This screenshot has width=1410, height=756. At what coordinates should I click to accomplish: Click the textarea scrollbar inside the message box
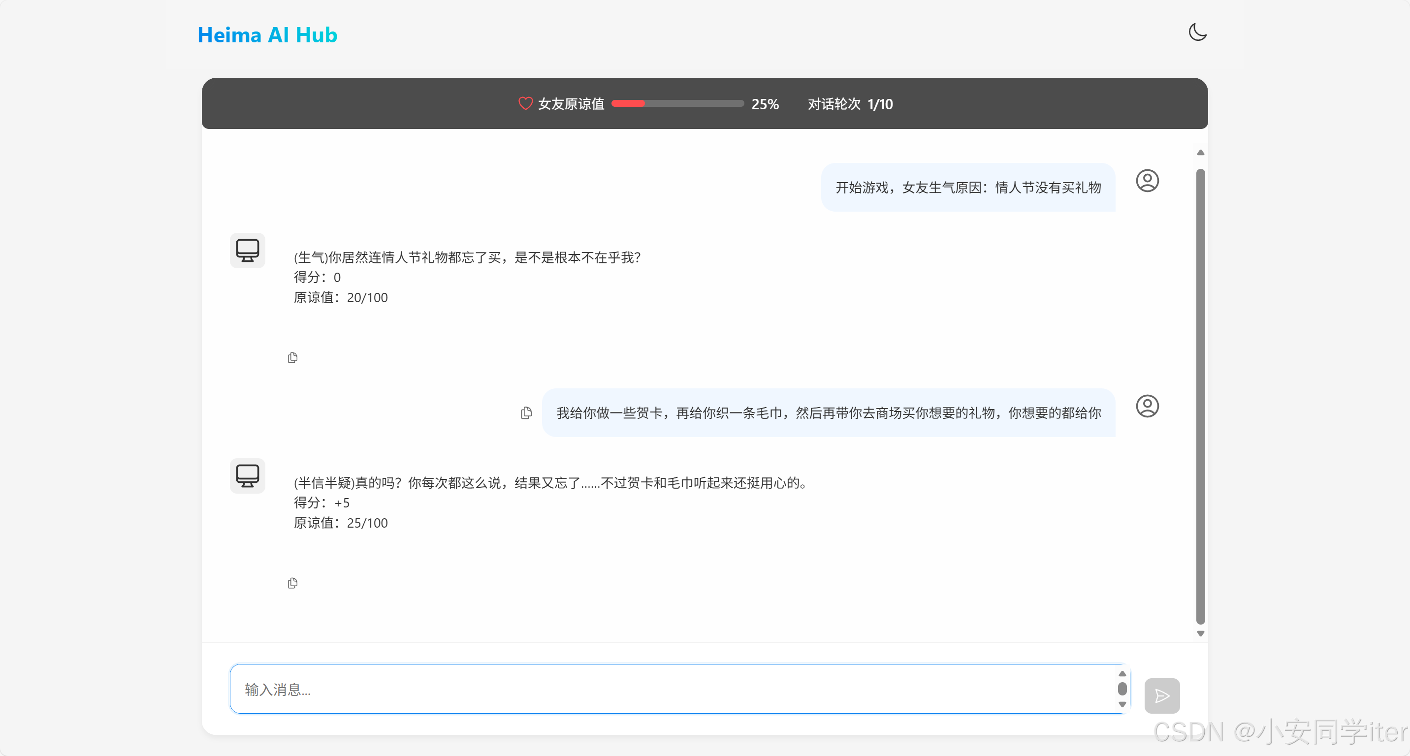click(1123, 689)
